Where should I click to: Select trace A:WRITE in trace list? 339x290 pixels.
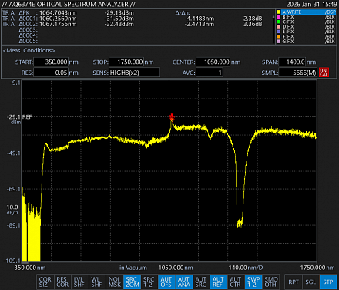[306, 12]
